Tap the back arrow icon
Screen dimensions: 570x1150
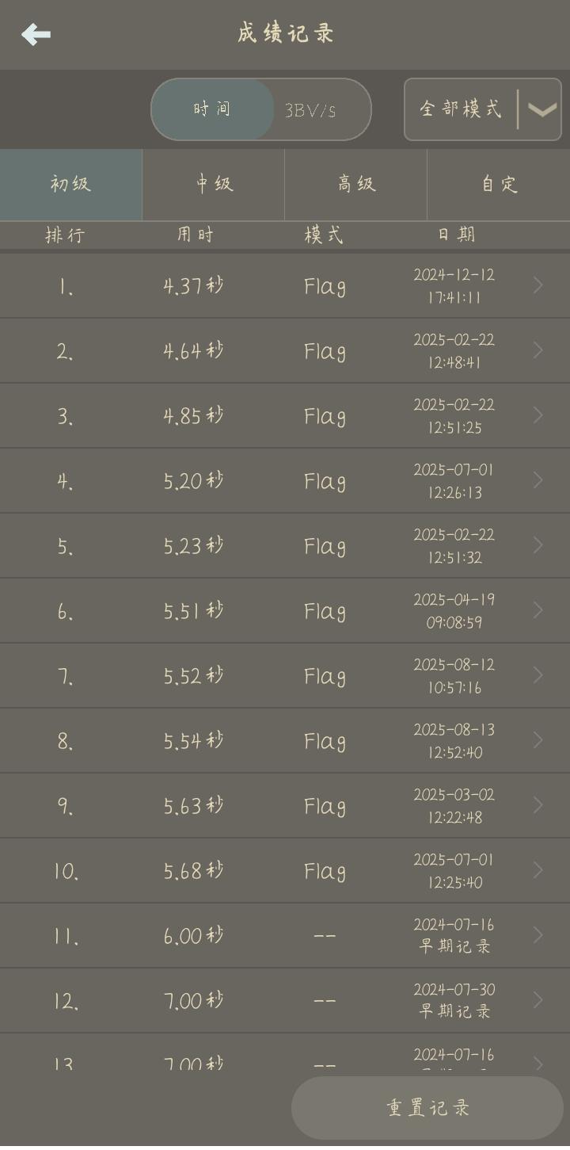pyautogui.click(x=36, y=35)
